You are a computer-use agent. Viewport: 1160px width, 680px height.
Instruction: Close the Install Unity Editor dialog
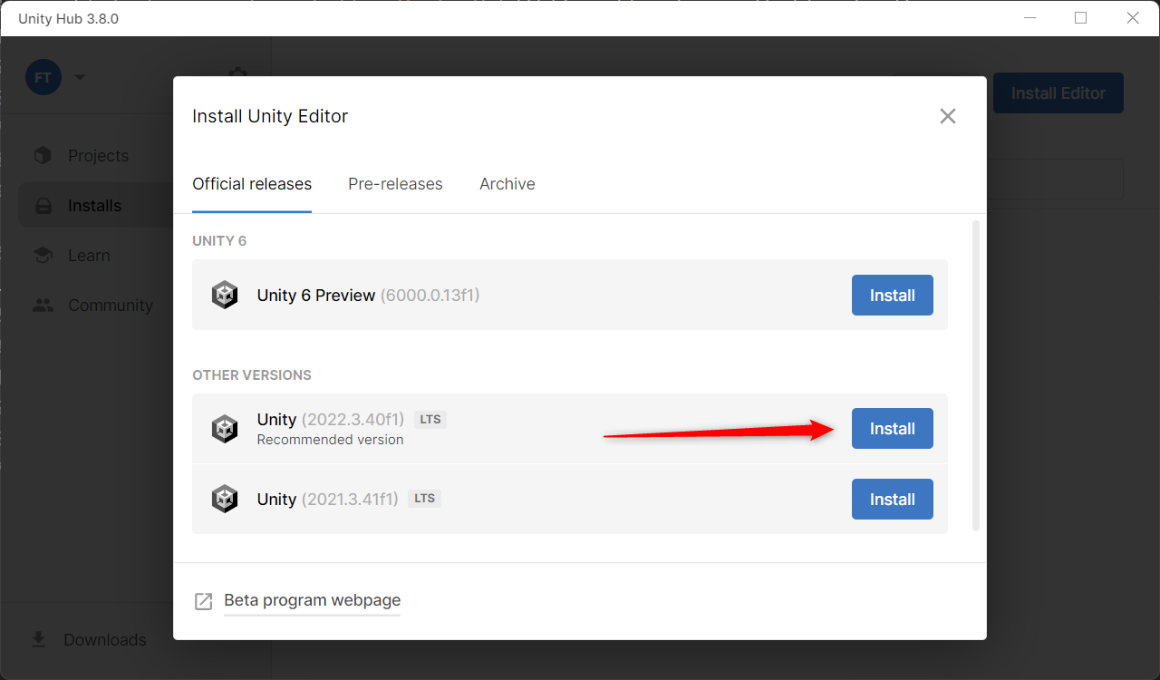[947, 116]
